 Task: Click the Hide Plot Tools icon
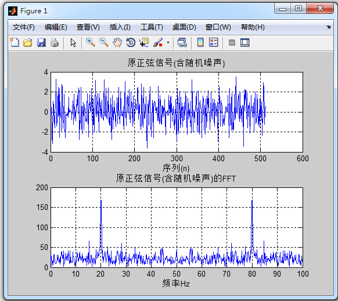(232, 43)
